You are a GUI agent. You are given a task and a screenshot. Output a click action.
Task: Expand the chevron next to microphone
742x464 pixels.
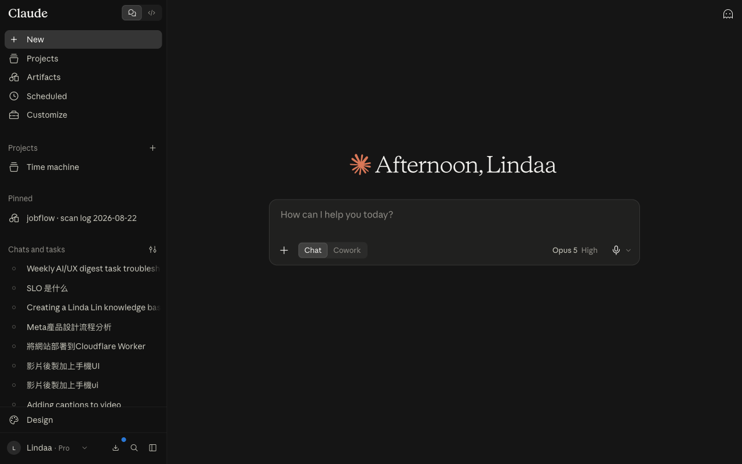point(628,251)
